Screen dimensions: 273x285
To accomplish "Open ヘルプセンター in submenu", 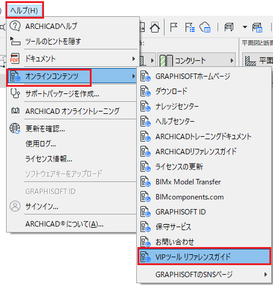I will (204, 121).
